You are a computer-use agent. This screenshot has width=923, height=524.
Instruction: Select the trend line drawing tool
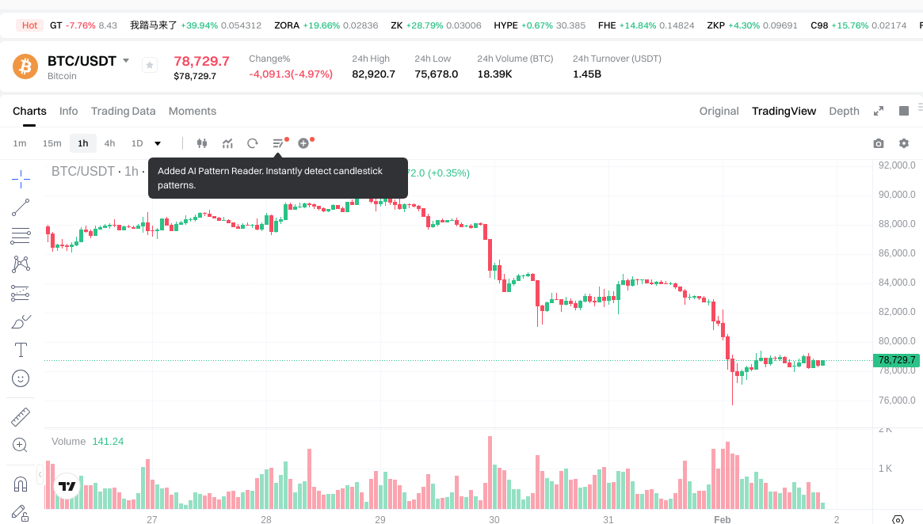(21, 207)
